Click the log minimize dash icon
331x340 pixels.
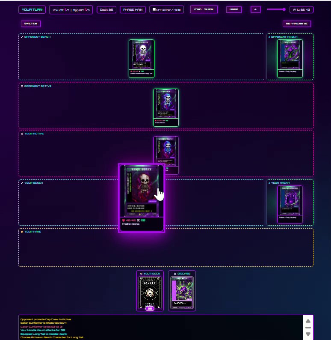pos(308,328)
